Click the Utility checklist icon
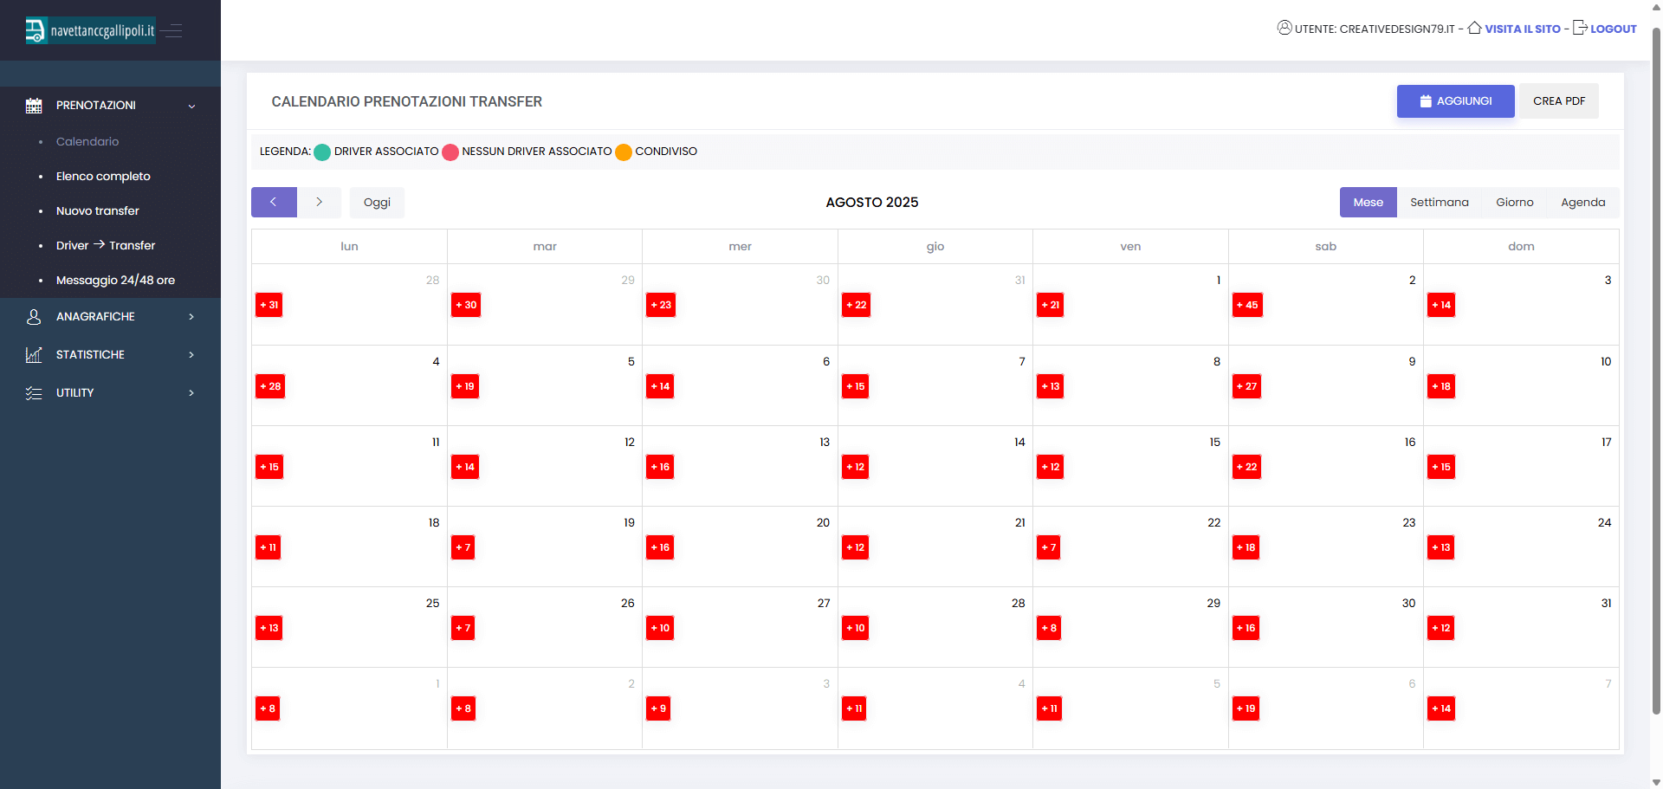Screen dimensions: 1663x789 point(34,393)
